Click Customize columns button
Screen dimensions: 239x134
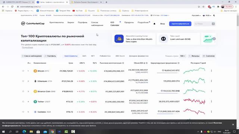(209, 56)
